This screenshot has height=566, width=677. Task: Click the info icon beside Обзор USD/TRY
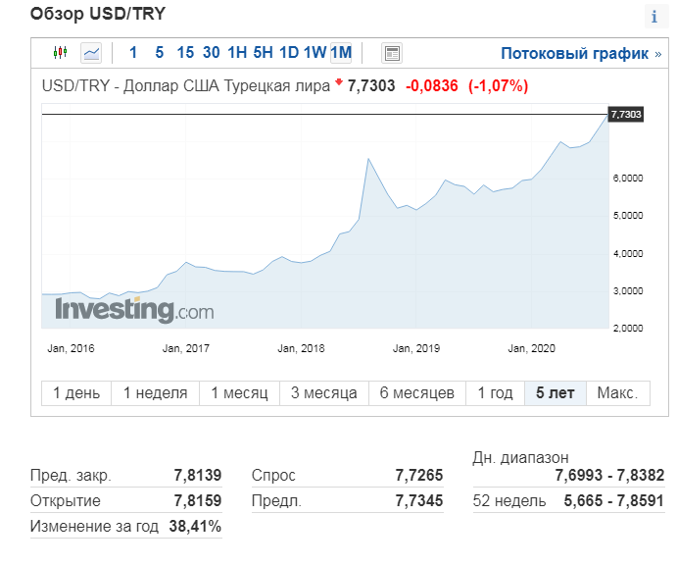(654, 17)
